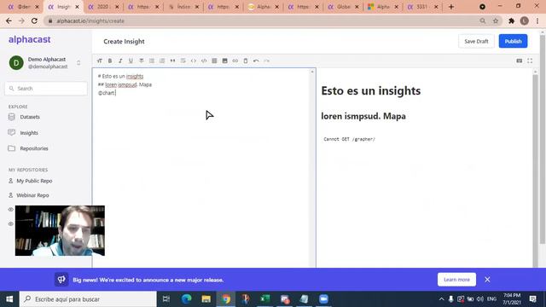Click the clipboard icon in editor toolbar
This screenshot has height=307, width=546.
[x=246, y=61]
